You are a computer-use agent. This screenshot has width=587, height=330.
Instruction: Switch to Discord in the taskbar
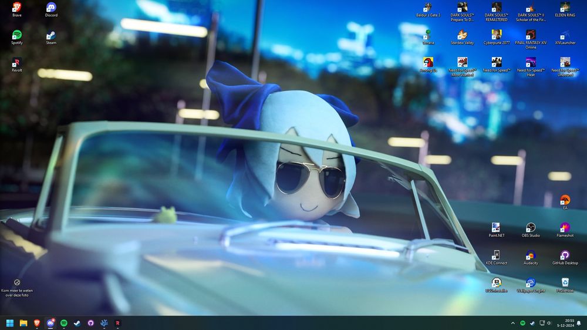click(50, 323)
